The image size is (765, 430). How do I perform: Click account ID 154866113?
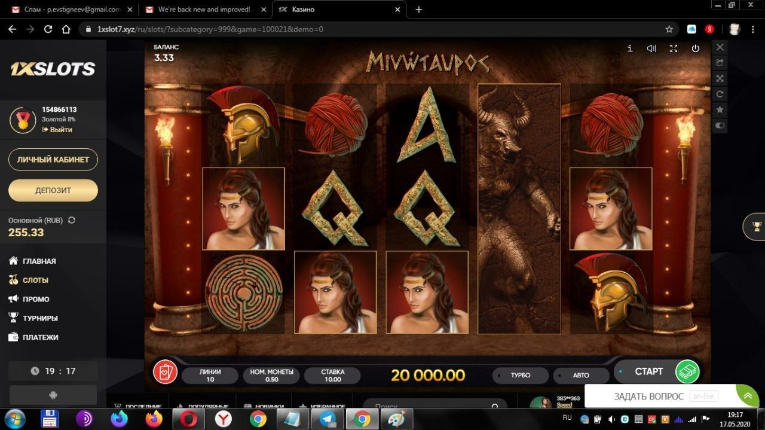(x=59, y=109)
